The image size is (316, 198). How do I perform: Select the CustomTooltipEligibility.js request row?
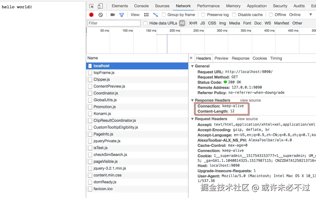(x=137, y=127)
